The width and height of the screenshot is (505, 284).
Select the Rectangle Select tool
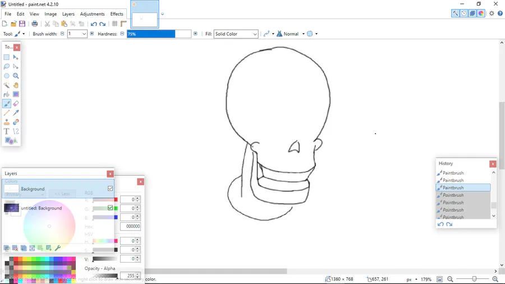(6, 57)
